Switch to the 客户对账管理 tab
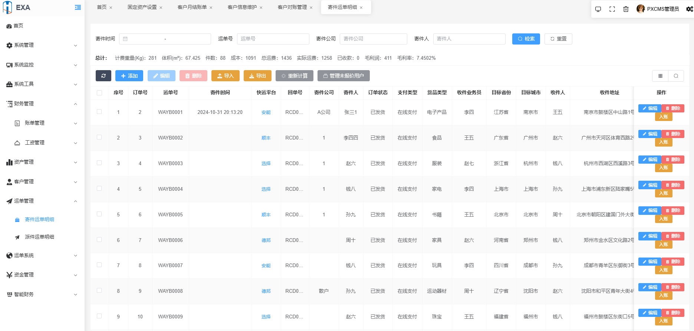Image resolution: width=694 pixels, height=331 pixels. [292, 7]
